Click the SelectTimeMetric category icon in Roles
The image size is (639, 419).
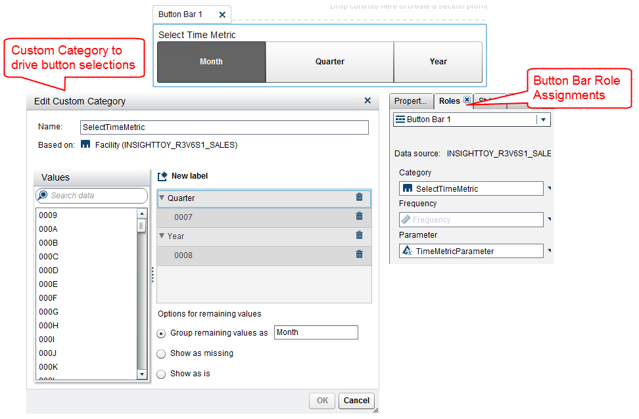point(407,188)
